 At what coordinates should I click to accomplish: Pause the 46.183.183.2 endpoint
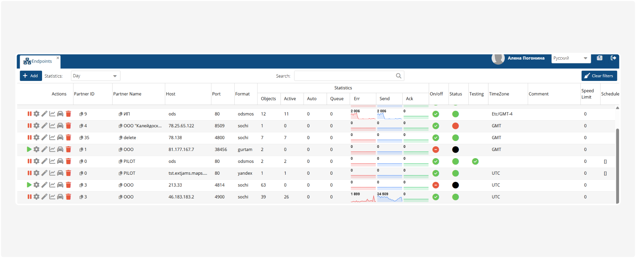point(30,197)
